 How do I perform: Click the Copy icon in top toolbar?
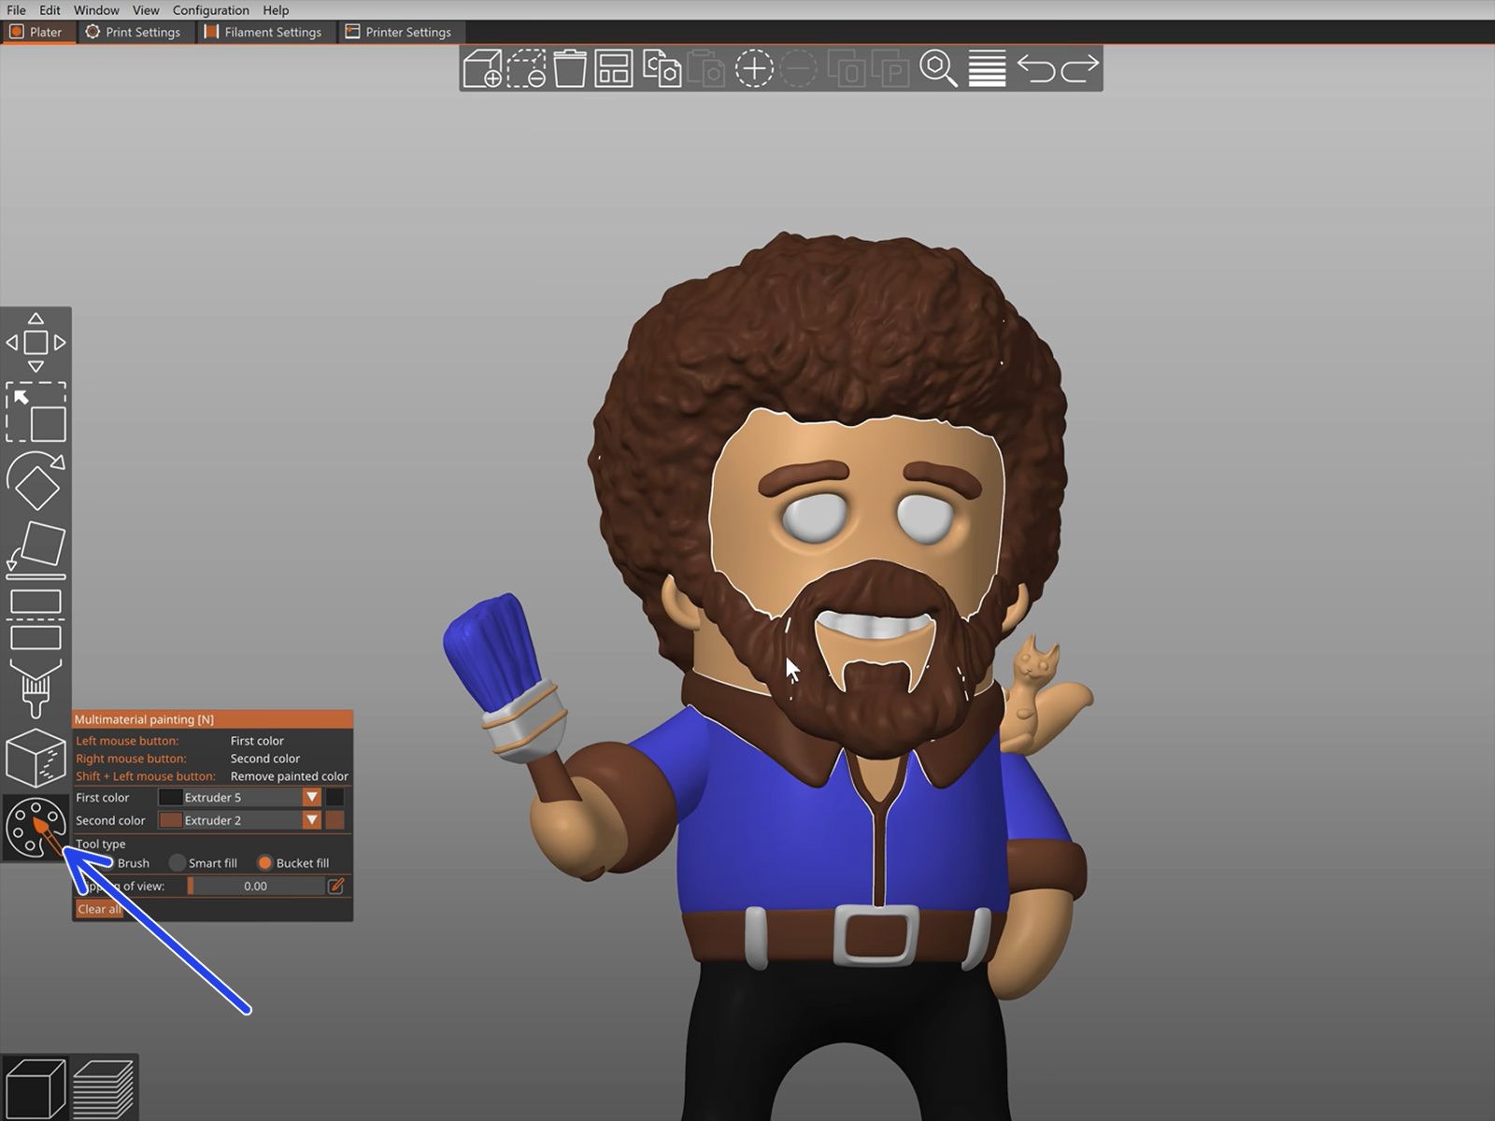(662, 69)
